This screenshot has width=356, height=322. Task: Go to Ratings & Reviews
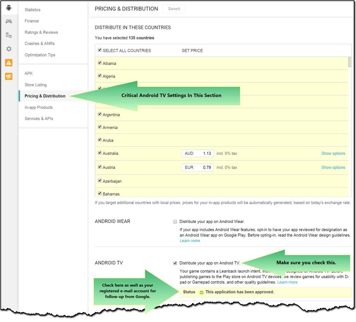[x=41, y=32]
